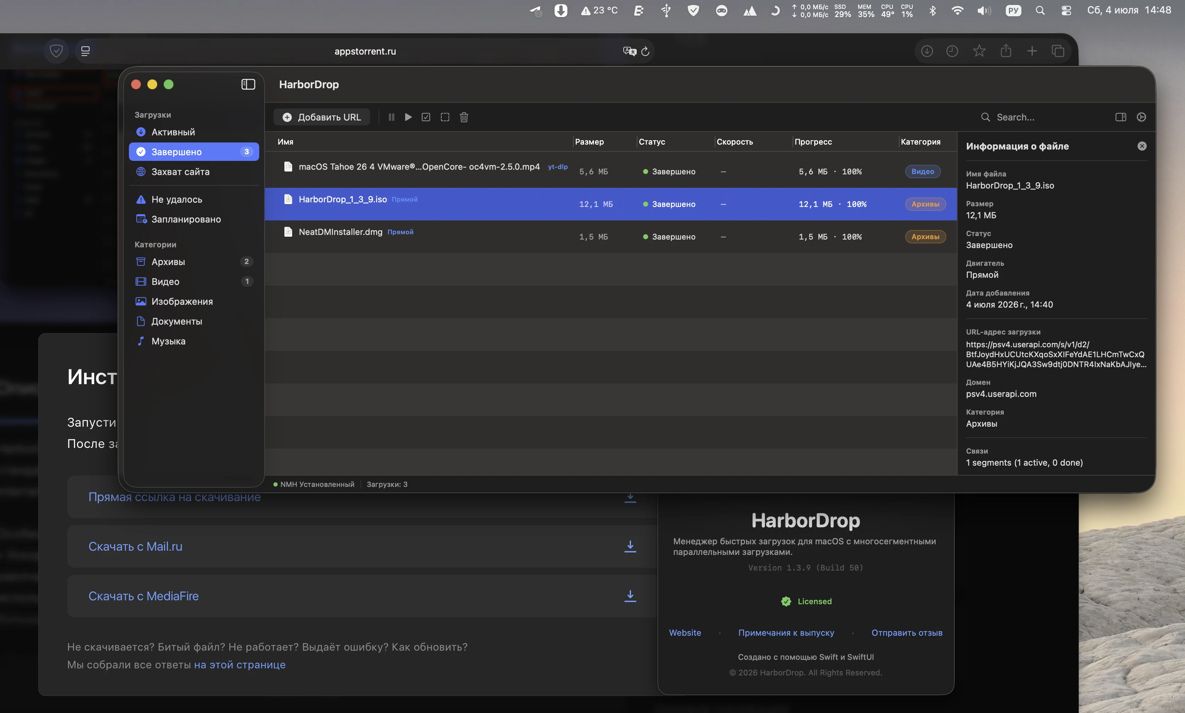This screenshot has width=1185, height=713.
Task: Click the Архивы badge on NeatDMInstaller row
Action: tap(925, 237)
